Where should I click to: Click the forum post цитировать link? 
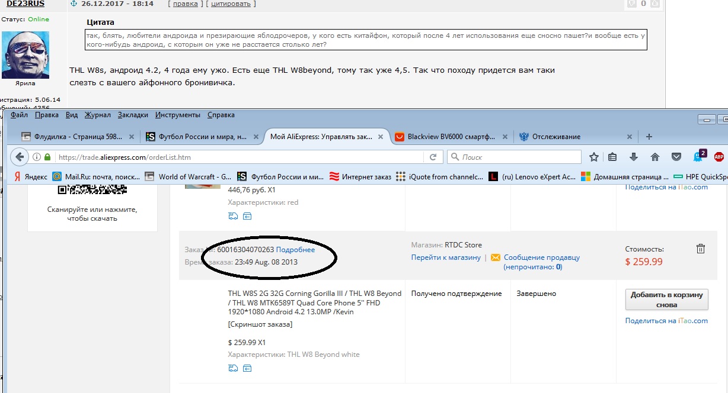[232, 4]
